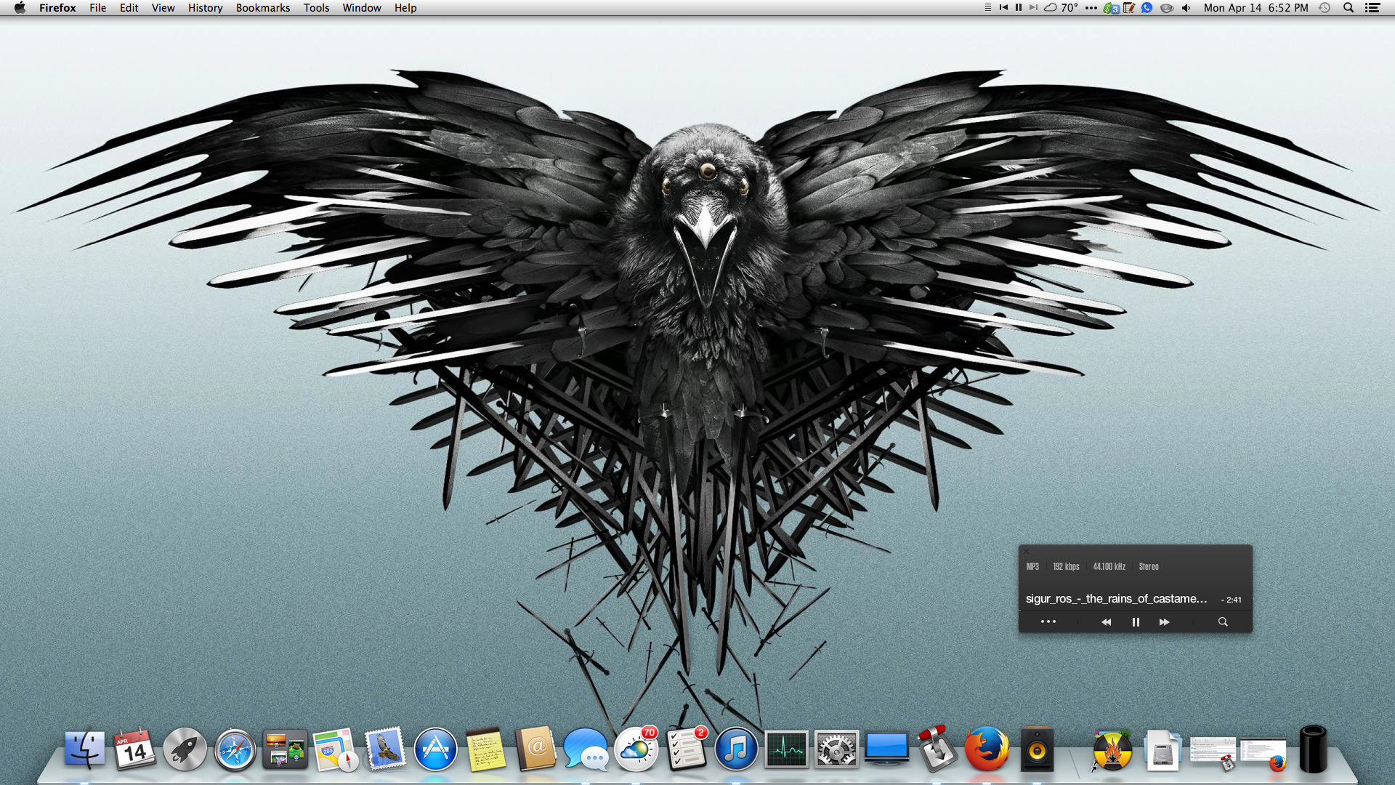Image resolution: width=1395 pixels, height=785 pixels.
Task: Open Transmission from the dock
Action: [x=937, y=748]
